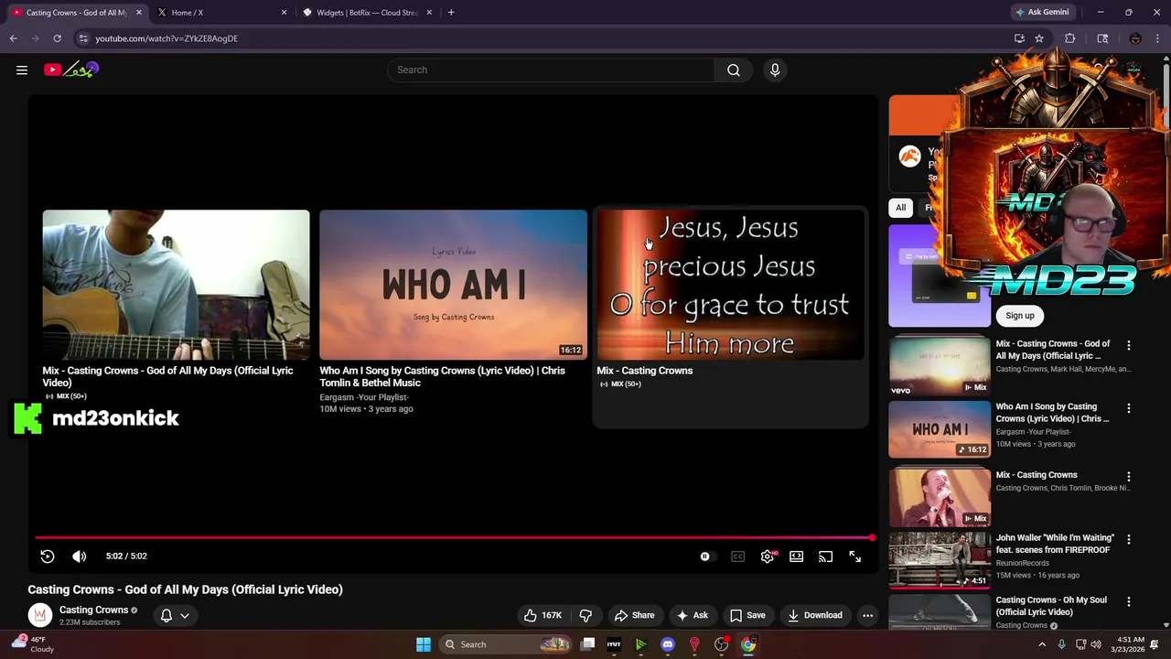Download the video
1171x659 pixels.
(x=816, y=615)
